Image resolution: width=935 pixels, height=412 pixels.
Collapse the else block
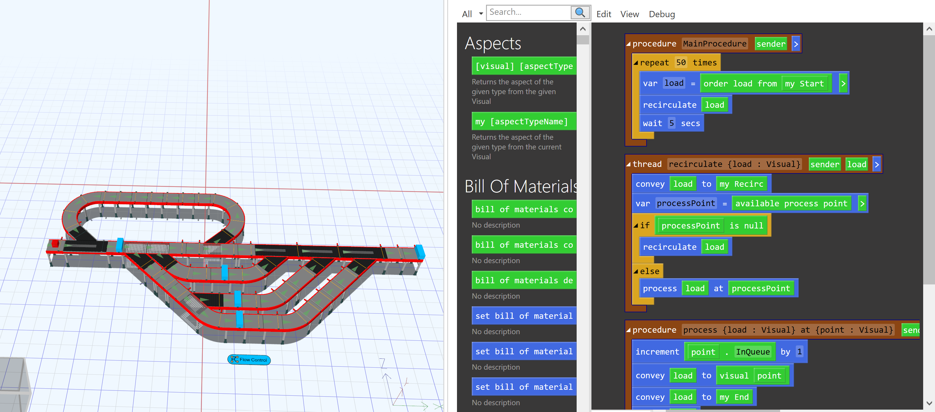tap(636, 271)
